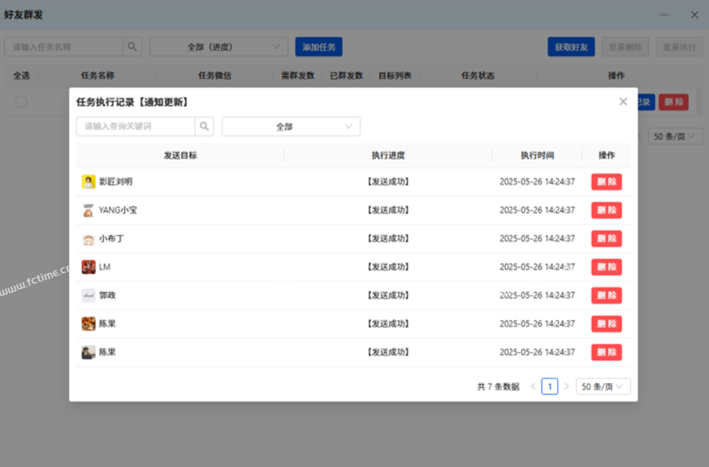Screen dimensions: 709x467
Task: Click the avatar of 小布丁
Action: (88, 238)
